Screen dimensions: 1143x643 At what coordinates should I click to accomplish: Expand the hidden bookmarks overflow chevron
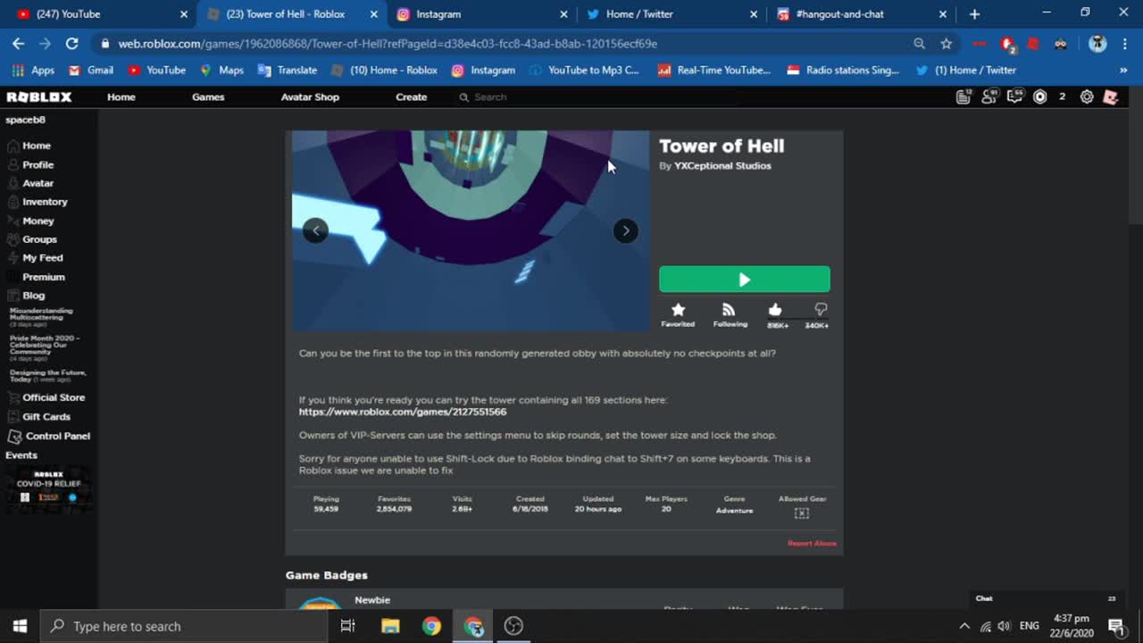point(1123,71)
